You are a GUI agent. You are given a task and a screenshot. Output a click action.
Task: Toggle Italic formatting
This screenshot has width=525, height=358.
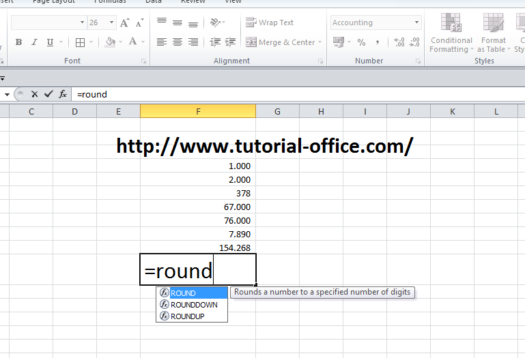tap(34, 42)
